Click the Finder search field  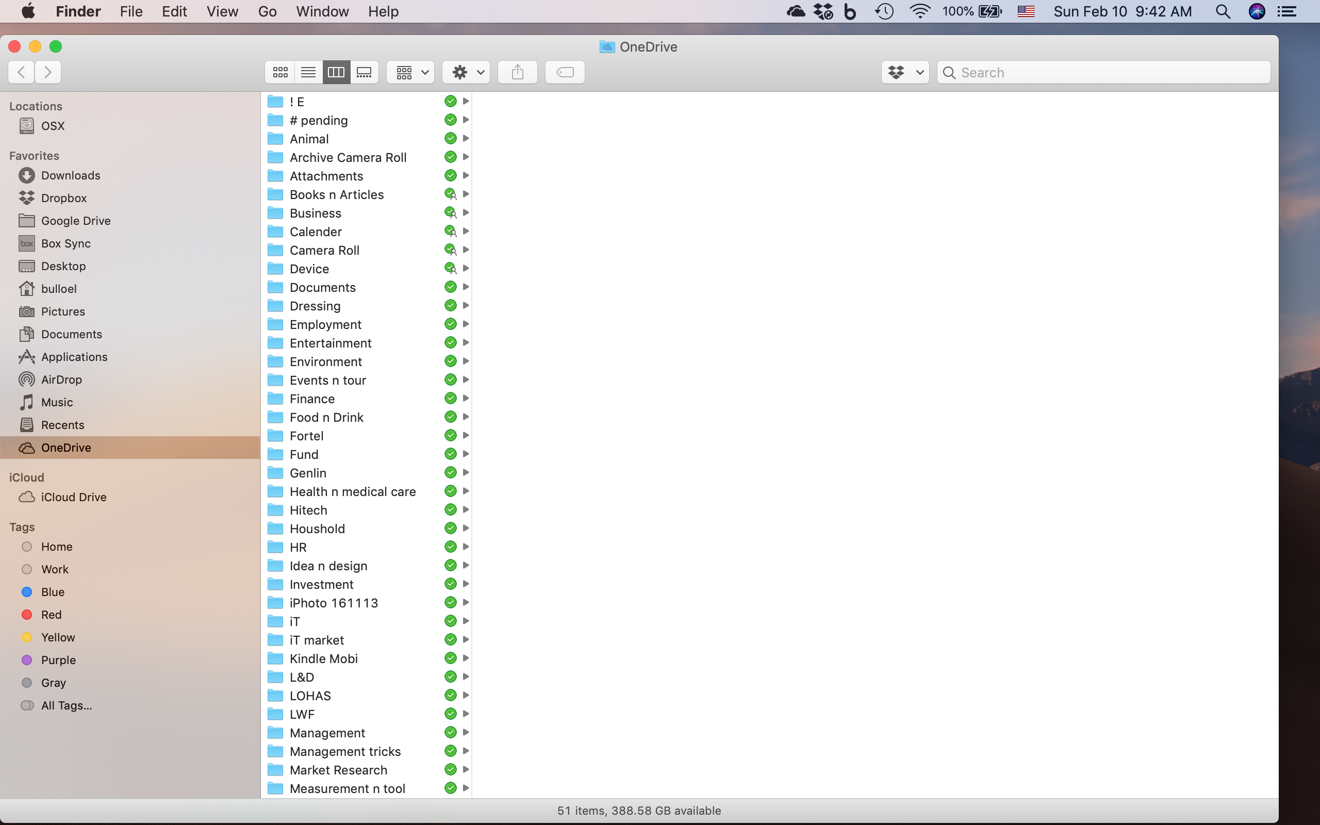(1103, 72)
